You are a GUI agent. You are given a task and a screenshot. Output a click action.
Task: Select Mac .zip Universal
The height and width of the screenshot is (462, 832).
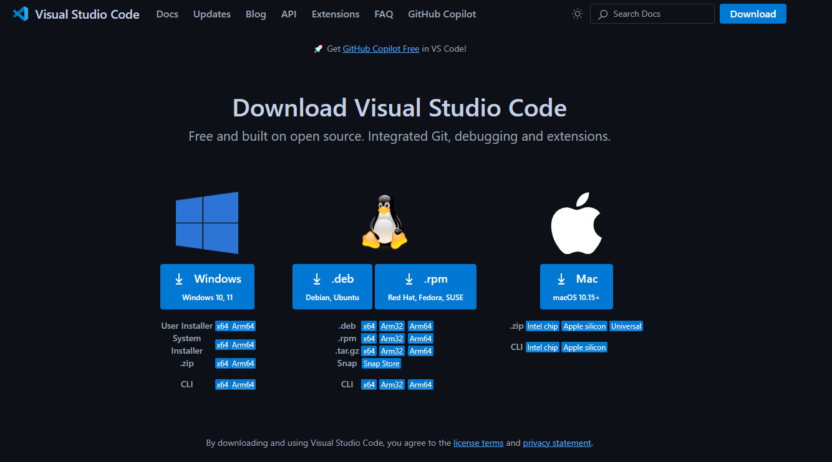point(626,326)
